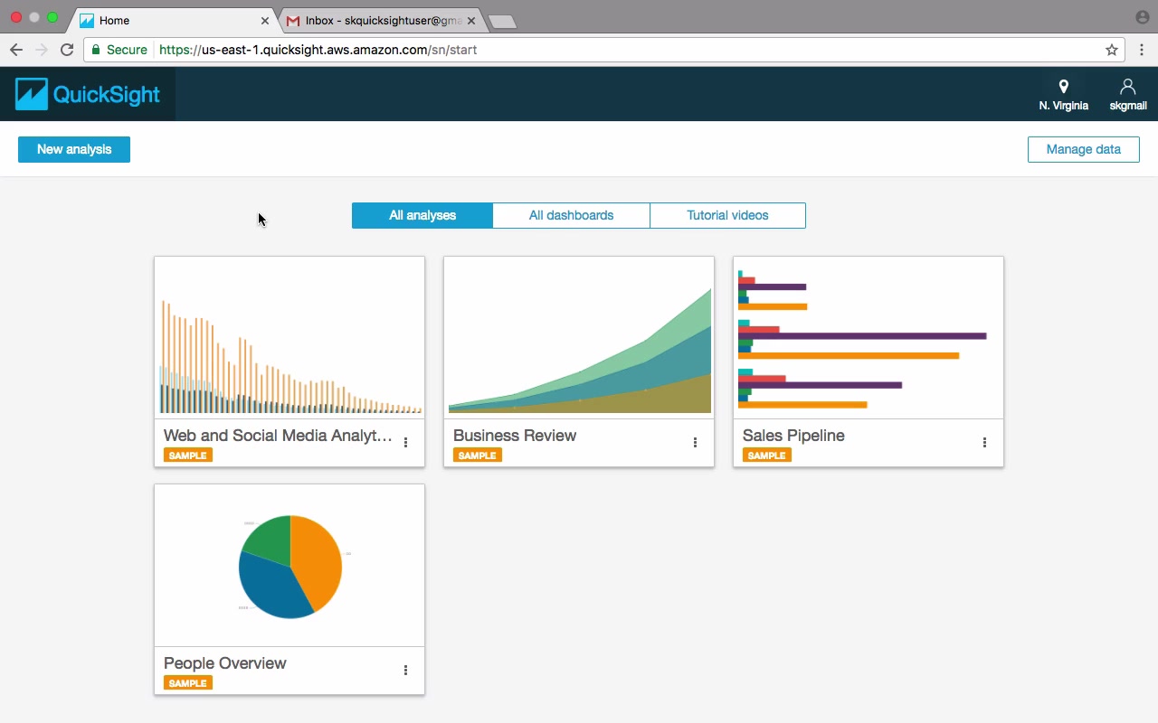Switch to the All analyses tab
The width and height of the screenshot is (1158, 723).
(x=422, y=215)
